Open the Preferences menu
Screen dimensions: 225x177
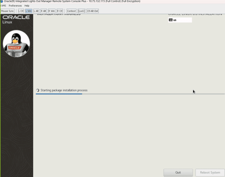(x=15, y=6)
